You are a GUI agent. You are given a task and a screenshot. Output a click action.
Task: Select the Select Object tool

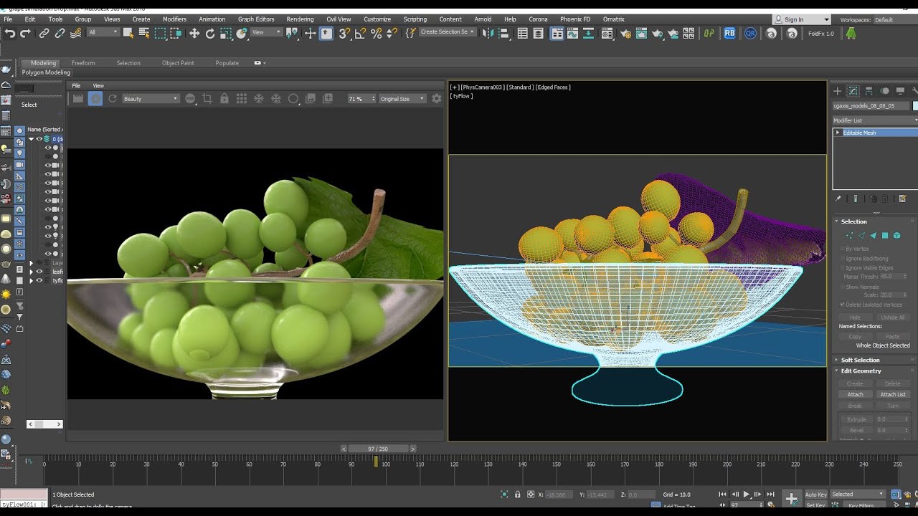click(128, 33)
